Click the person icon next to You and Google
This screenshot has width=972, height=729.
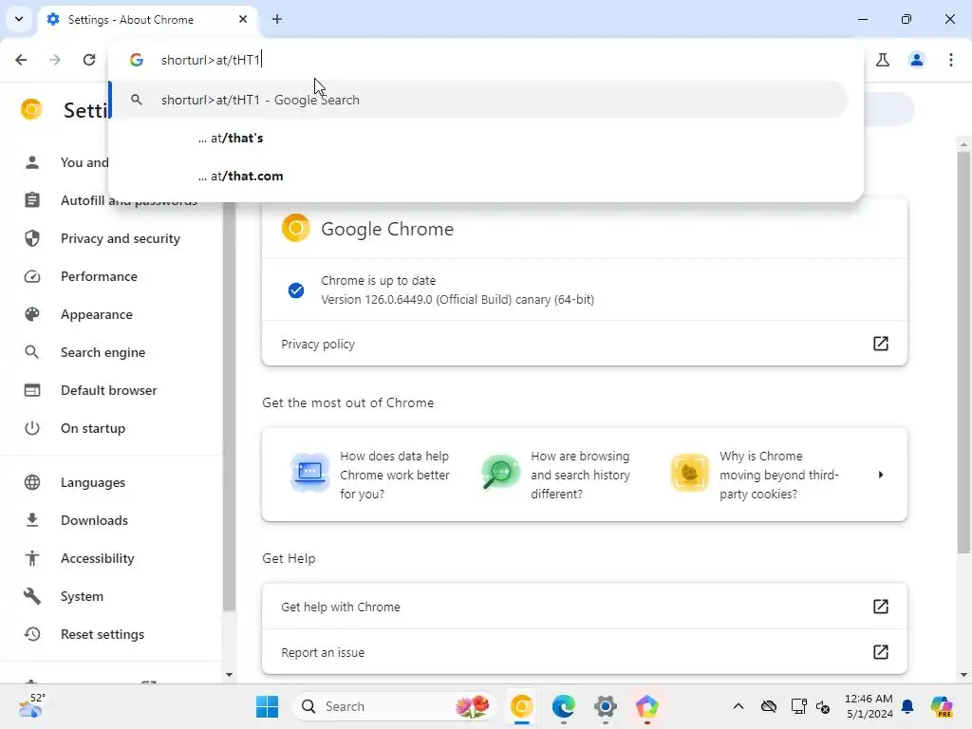32,162
